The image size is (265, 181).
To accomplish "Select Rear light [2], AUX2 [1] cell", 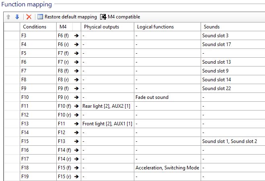I will (x=107, y=106).
